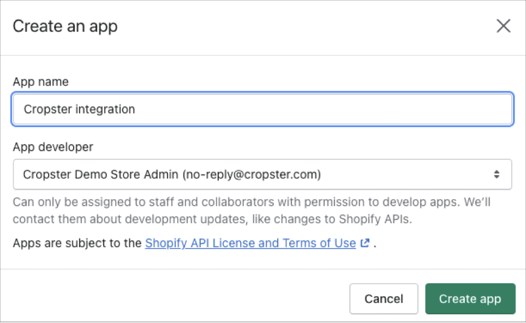Open the App developer dropdown
Viewport: 526px width, 323px height.
262,175
